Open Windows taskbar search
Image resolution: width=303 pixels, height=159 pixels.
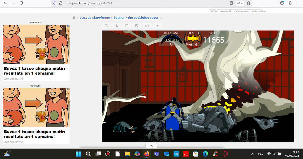coord(88,154)
